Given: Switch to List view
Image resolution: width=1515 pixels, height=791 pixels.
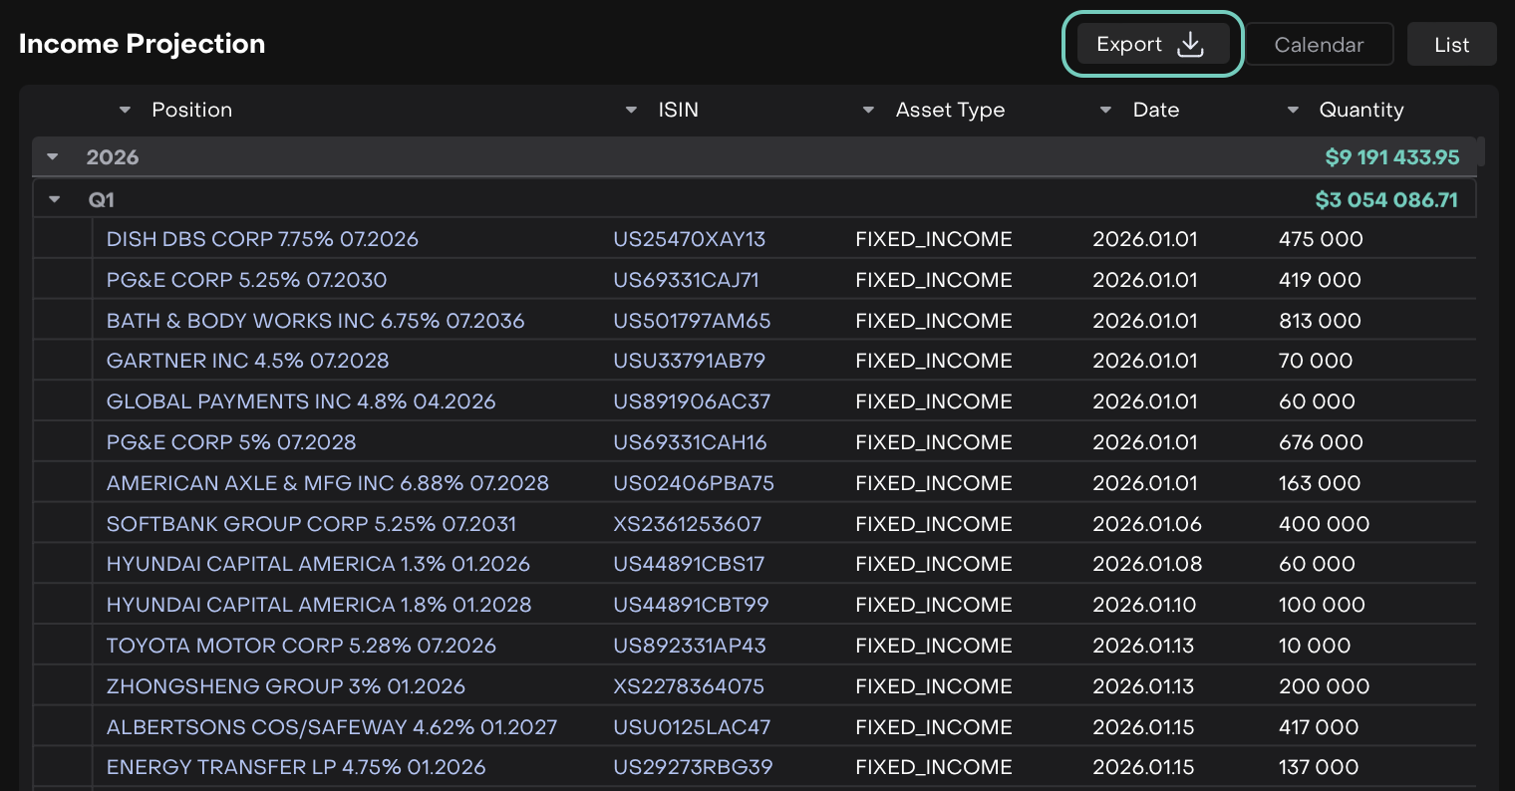Looking at the screenshot, I should (1451, 45).
